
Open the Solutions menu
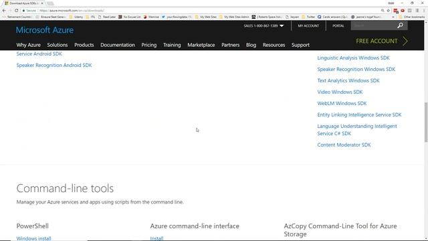tap(58, 45)
